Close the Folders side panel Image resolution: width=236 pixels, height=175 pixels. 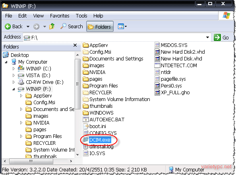coord(75,45)
